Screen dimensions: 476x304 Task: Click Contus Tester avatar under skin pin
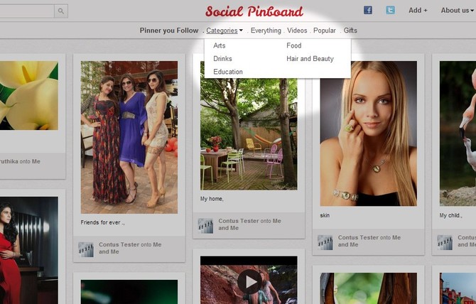click(325, 242)
